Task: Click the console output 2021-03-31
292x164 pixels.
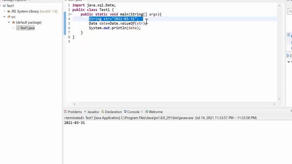Action: 74,123
